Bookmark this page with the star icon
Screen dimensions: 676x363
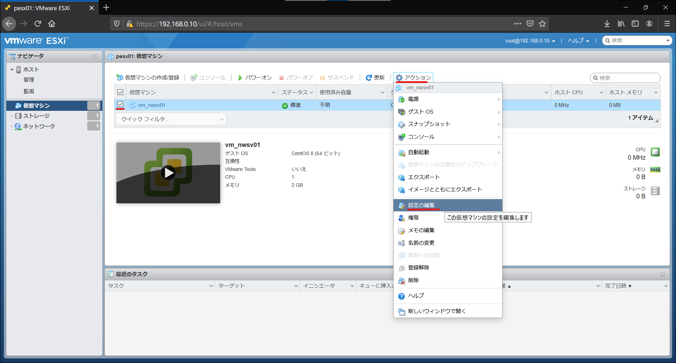point(542,24)
